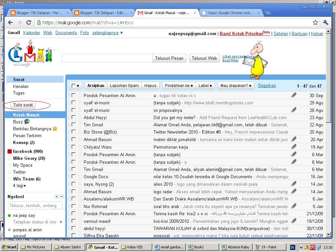Star the Biz Stone Twitter Newsletter message

pos(80,132)
